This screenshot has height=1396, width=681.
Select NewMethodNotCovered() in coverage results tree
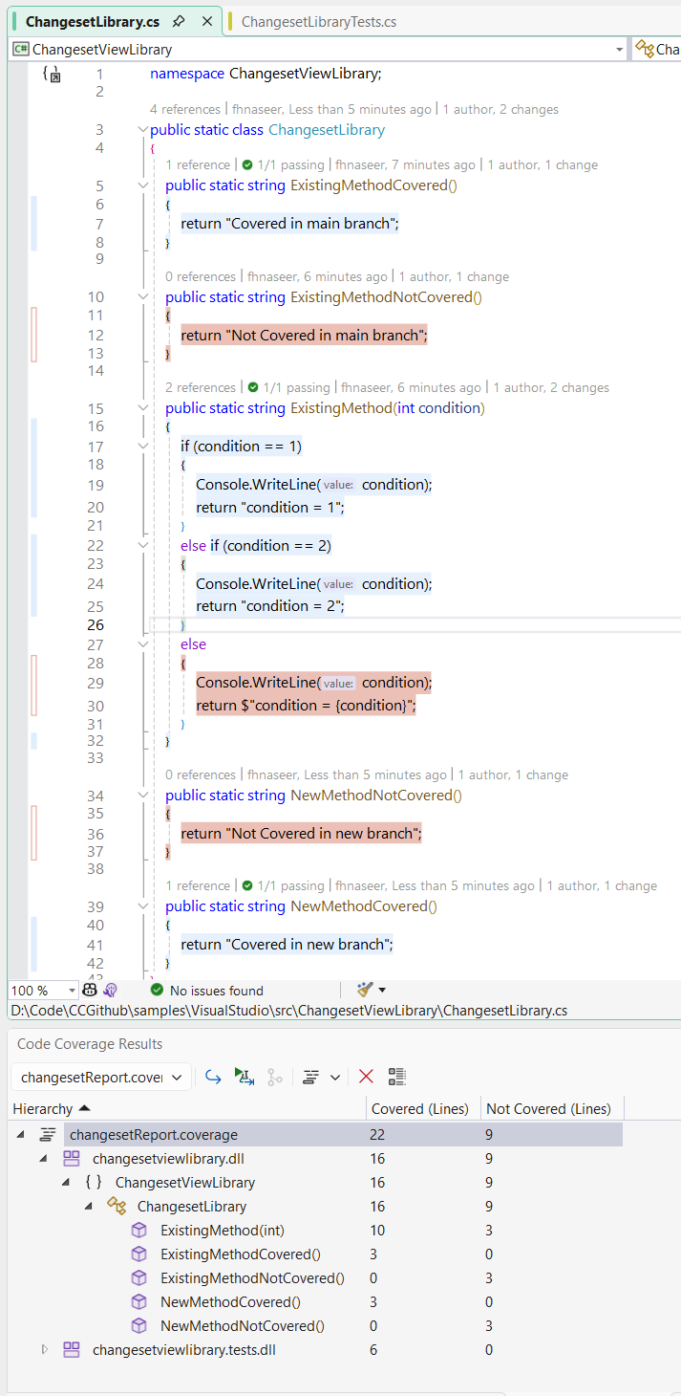tap(242, 1325)
